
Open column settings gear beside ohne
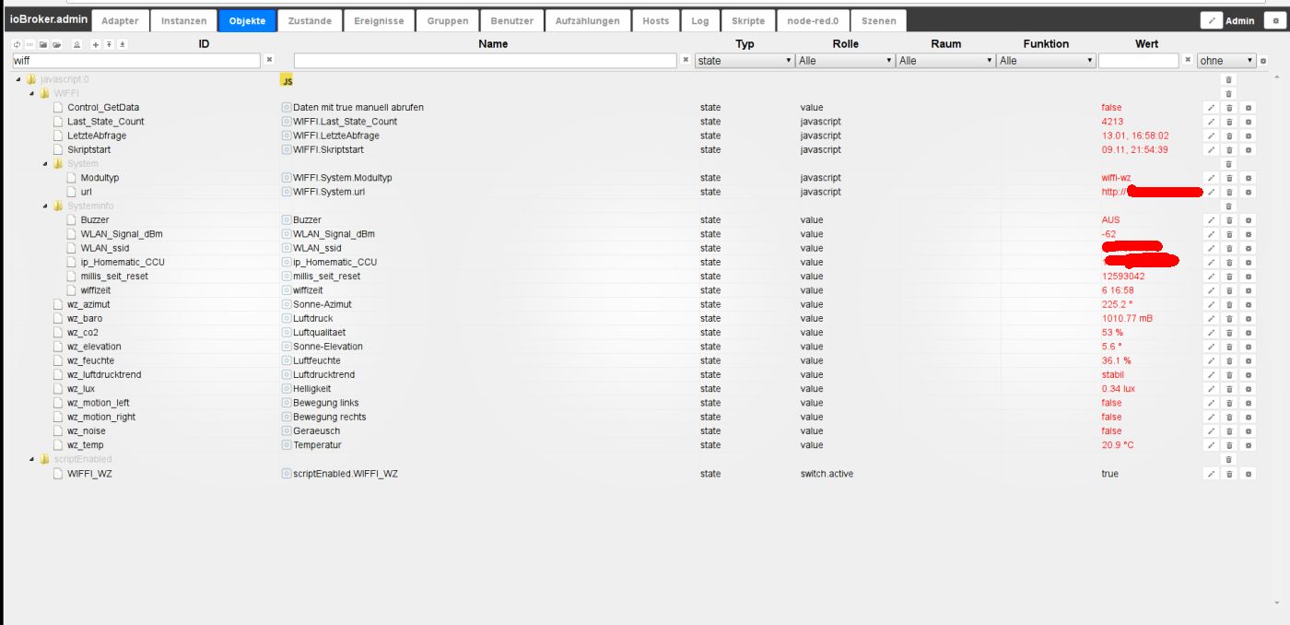tap(1263, 61)
